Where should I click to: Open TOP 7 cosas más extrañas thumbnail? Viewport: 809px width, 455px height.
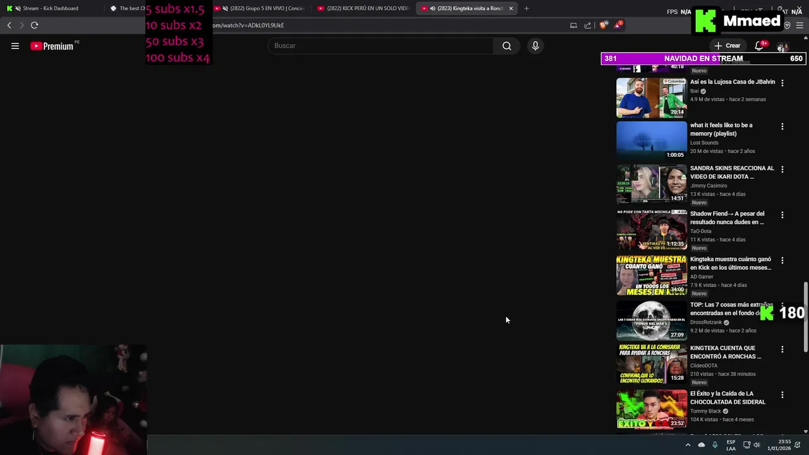coord(652,320)
